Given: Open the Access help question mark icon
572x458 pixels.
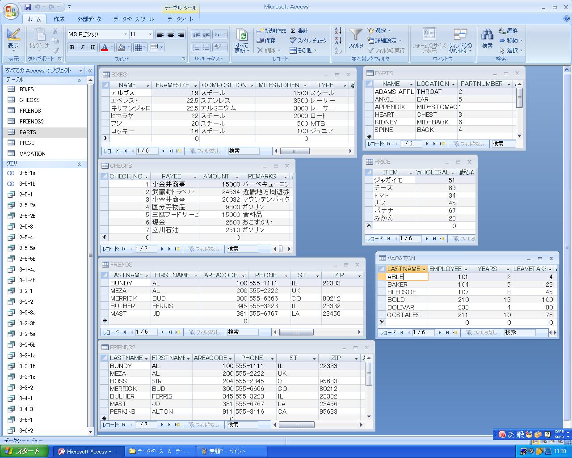Looking at the screenshot, I should [567, 19].
